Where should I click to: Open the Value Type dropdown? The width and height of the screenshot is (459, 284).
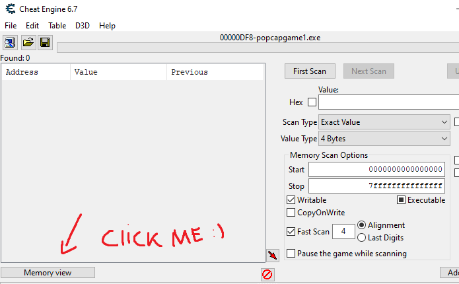pyautogui.click(x=384, y=139)
